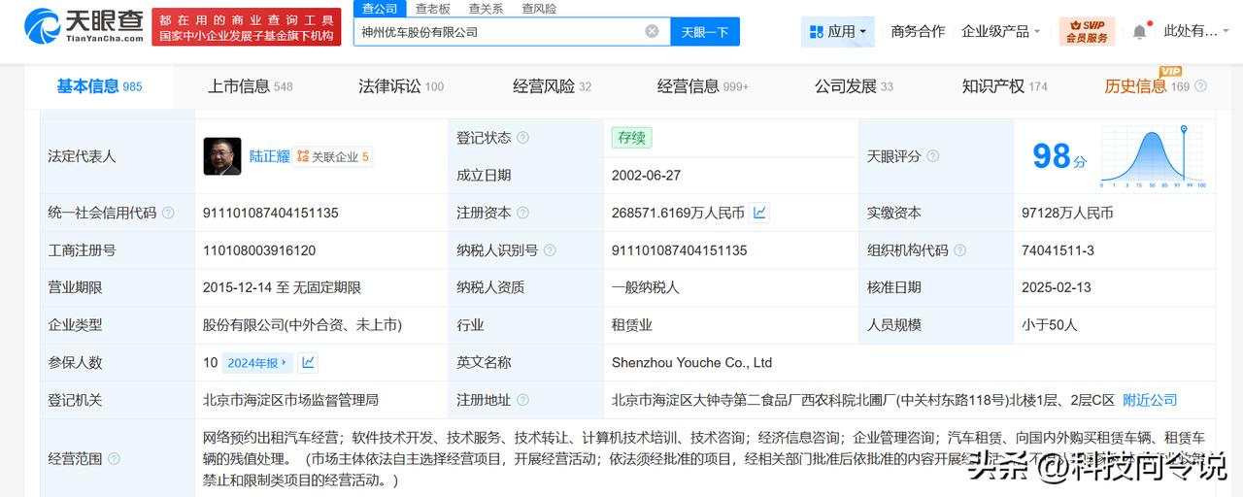This screenshot has height=497, width=1243.
Task: Select enterprise type 股份有限公司(中外合资、未上市)
Action: pos(302,325)
